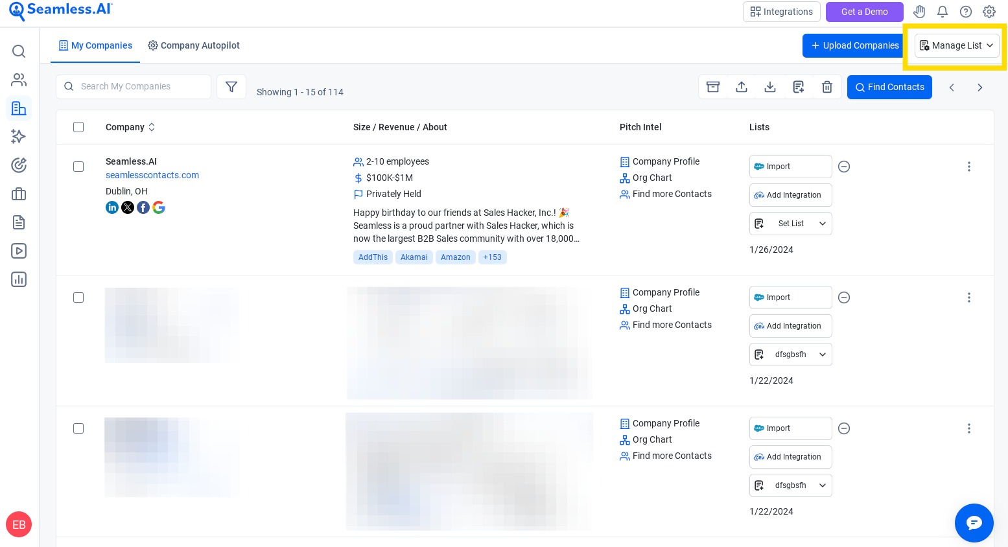1008x547 pixels.
Task: Click the Search My Companies field
Action: (x=134, y=87)
